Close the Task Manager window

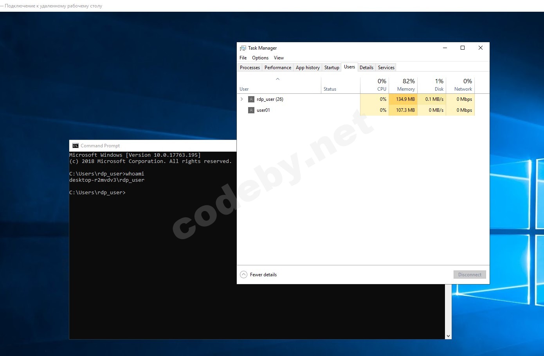[x=481, y=48]
